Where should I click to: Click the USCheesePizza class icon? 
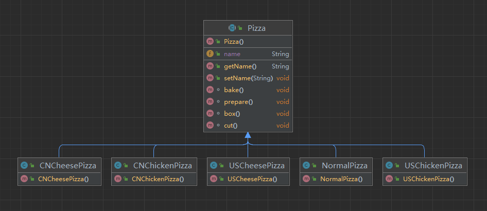point(213,166)
